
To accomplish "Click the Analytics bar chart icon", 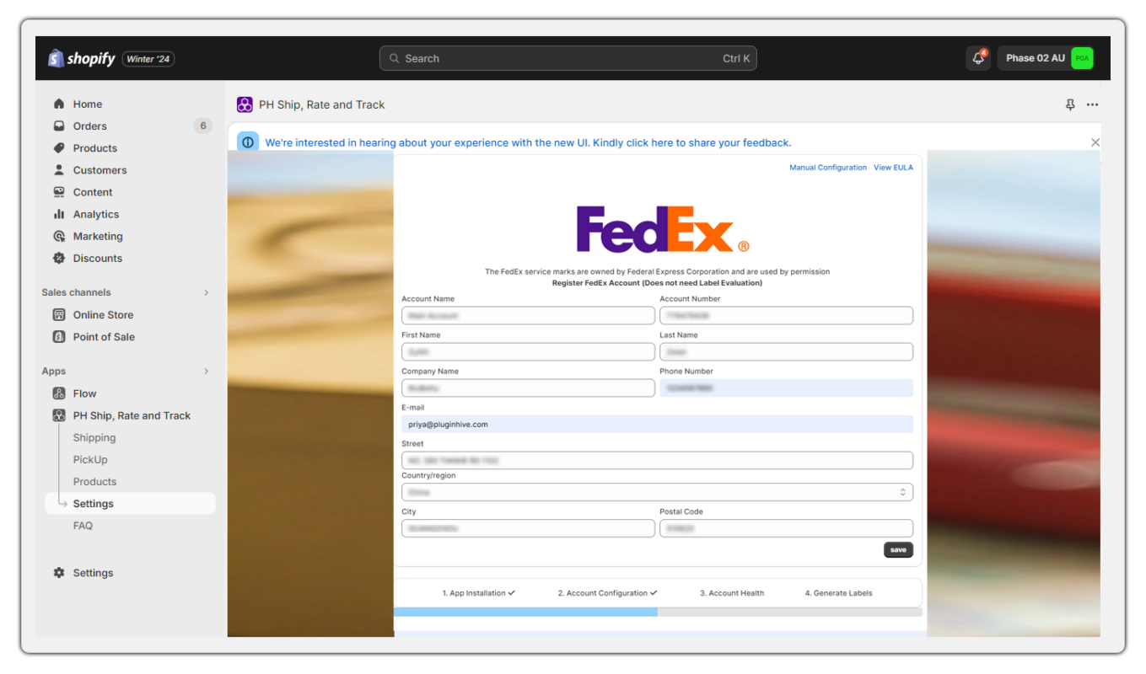I will [x=59, y=214].
